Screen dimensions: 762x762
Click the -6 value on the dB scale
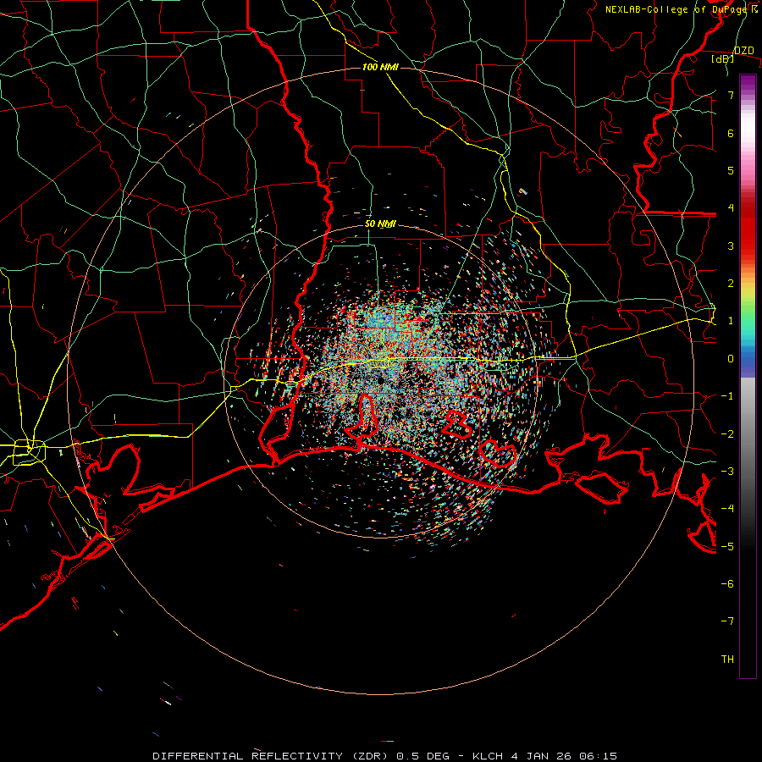(727, 584)
